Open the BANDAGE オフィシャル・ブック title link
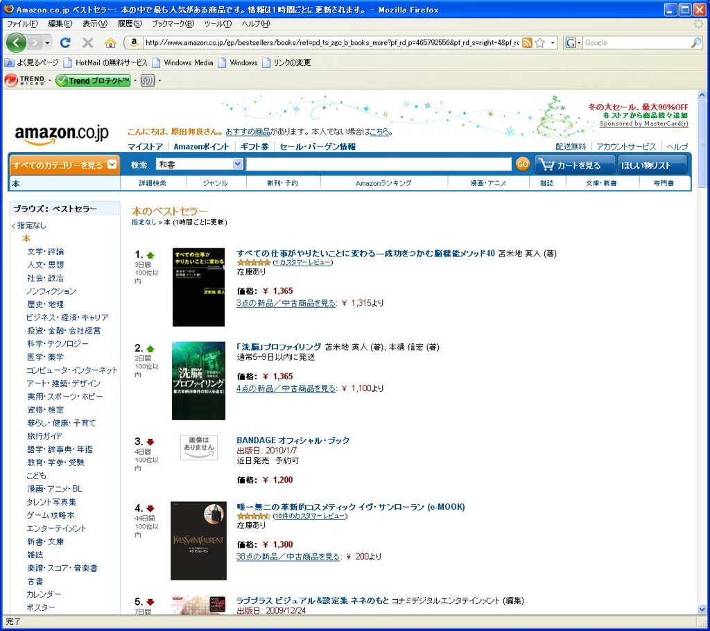This screenshot has width=710, height=631. [x=293, y=440]
